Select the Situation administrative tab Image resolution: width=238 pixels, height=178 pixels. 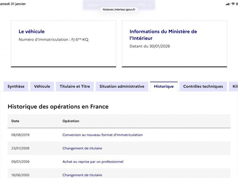click(x=122, y=86)
